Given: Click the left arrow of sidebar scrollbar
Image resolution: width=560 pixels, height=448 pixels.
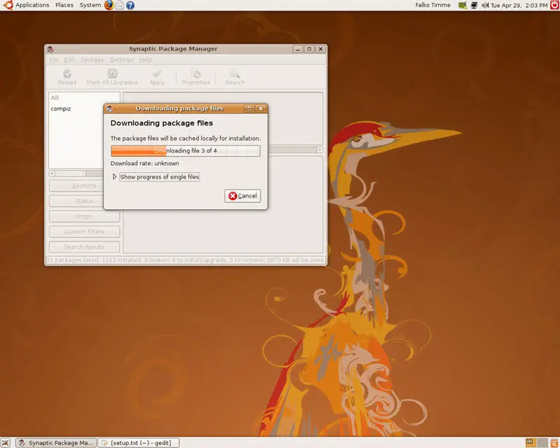Looking at the screenshot, I should click(52, 174).
